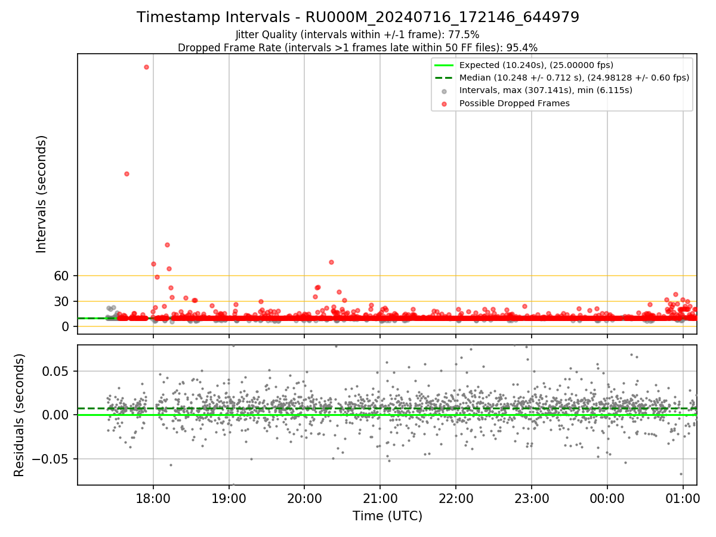Image resolution: width=716 pixels, height=537 pixels.
Task: Click the red legend marker for Possible Dropped Frames
Action: 444,103
